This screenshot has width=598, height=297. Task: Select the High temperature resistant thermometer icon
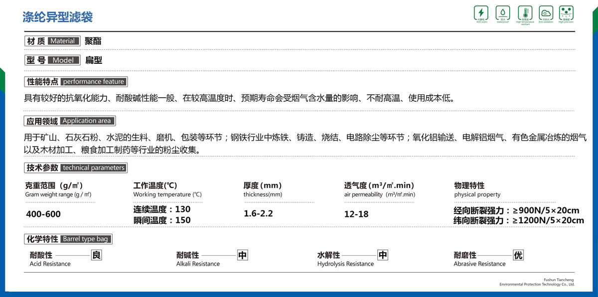point(525,13)
